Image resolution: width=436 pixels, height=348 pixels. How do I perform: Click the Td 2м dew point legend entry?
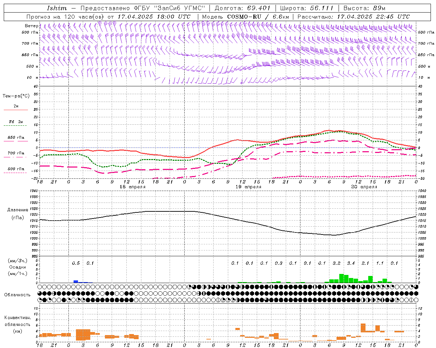pyautogui.click(x=16, y=122)
